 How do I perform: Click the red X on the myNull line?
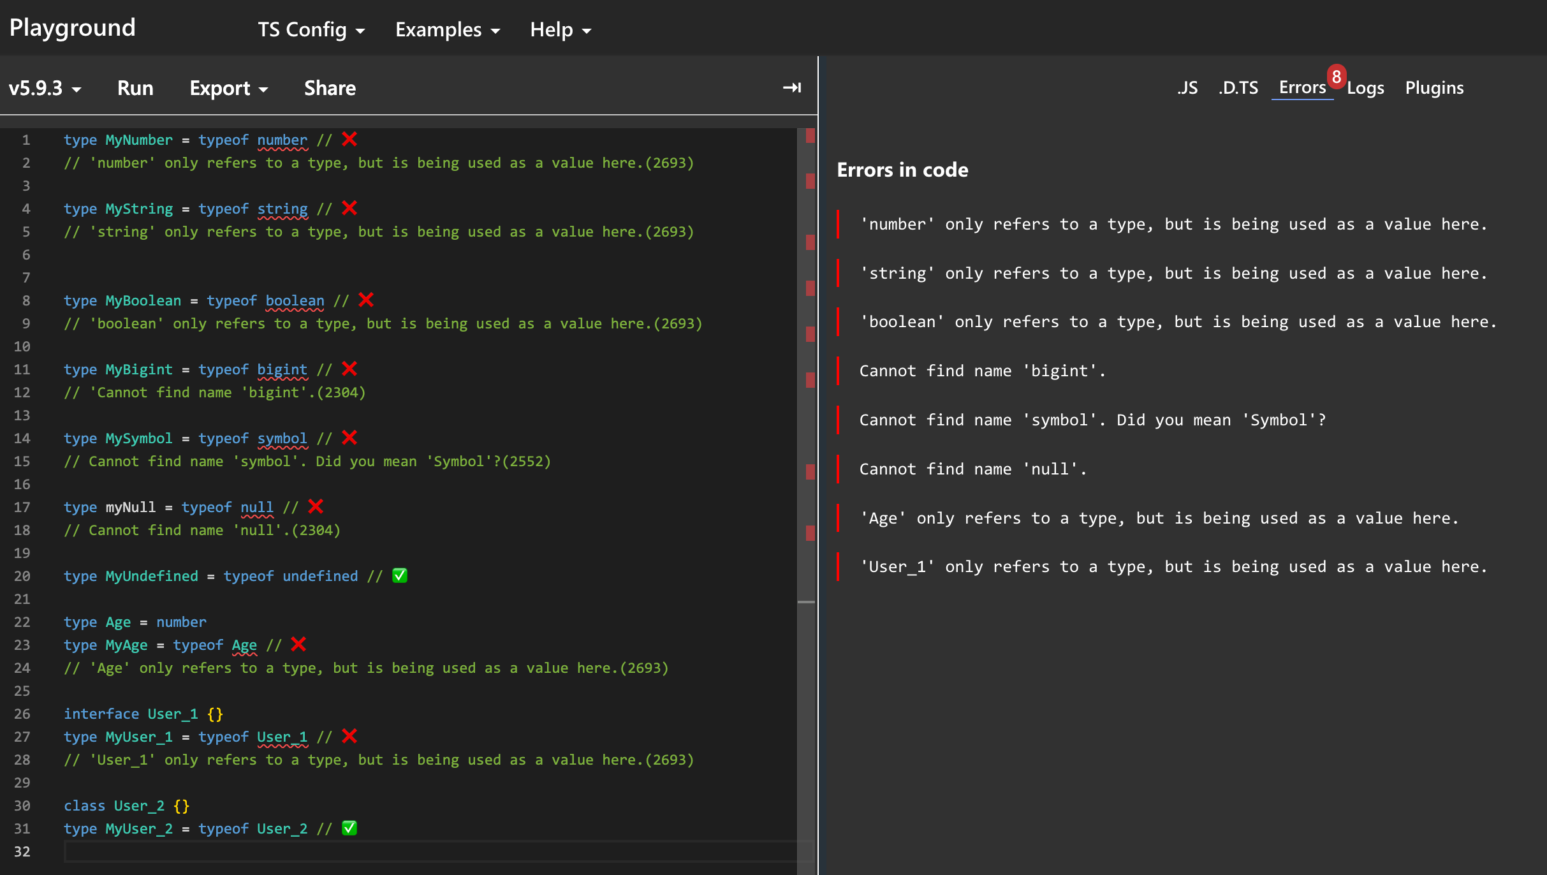point(316,506)
